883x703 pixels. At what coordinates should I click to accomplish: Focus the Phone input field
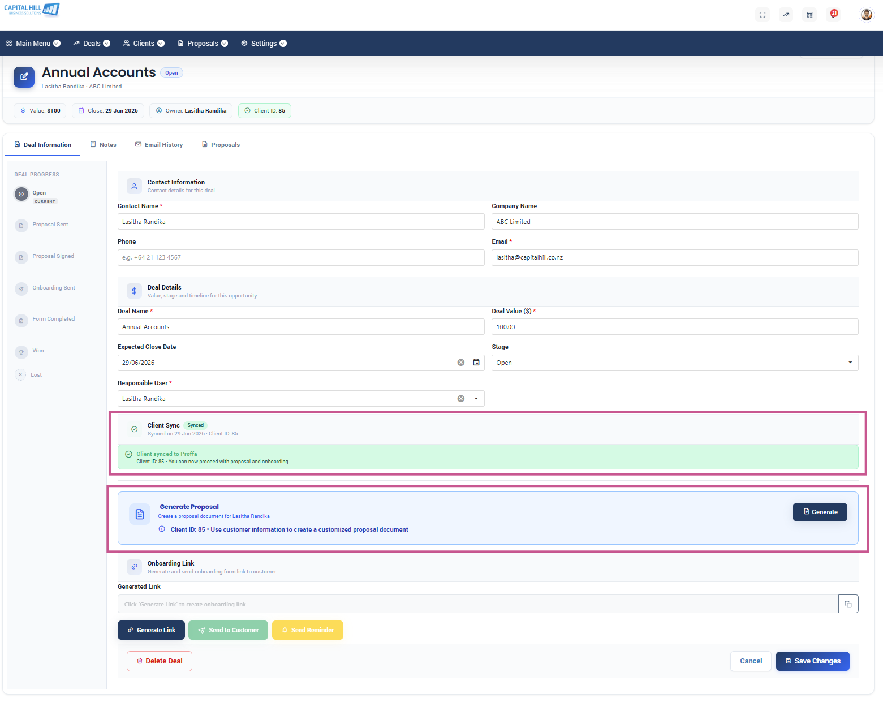coord(301,257)
